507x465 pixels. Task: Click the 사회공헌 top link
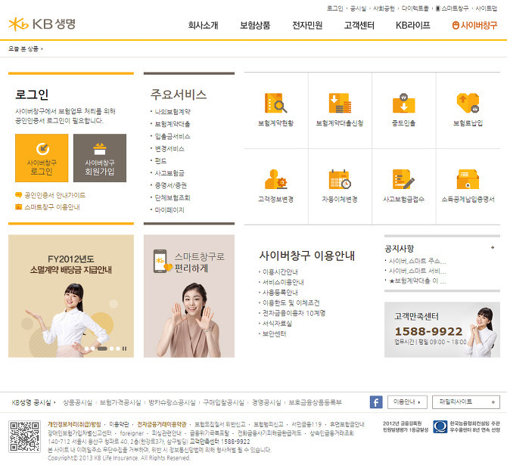point(384,8)
